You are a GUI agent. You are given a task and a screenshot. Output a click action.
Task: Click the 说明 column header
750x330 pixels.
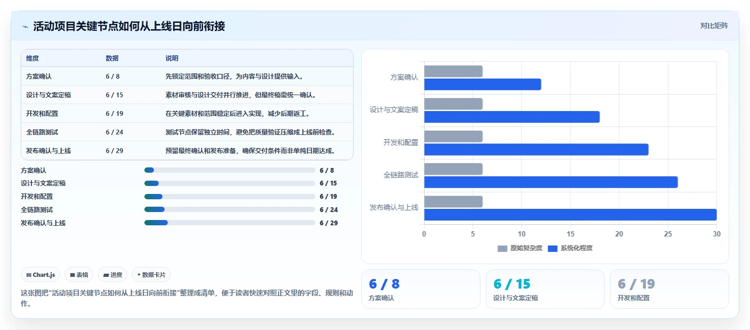click(172, 58)
